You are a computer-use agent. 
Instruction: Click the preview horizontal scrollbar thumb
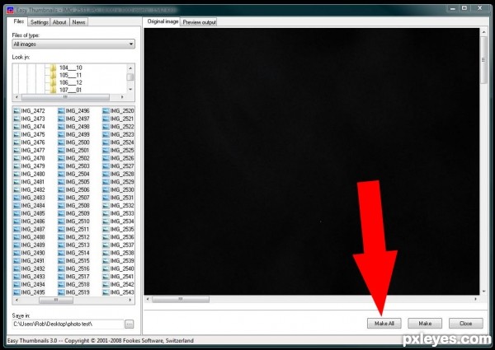(x=180, y=299)
